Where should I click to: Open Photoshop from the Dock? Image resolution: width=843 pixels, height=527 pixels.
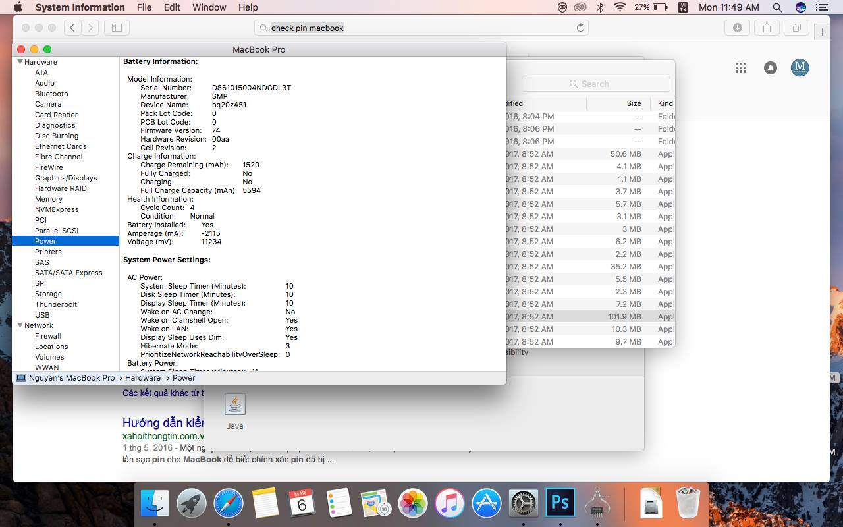tap(560, 504)
